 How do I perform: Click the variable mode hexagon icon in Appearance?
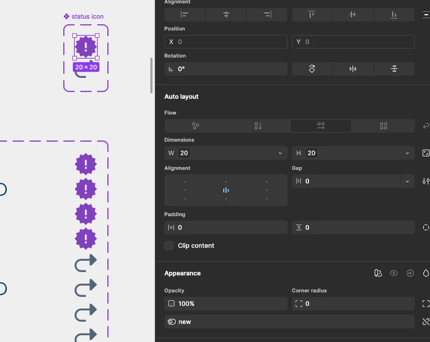pyautogui.click(x=410, y=273)
